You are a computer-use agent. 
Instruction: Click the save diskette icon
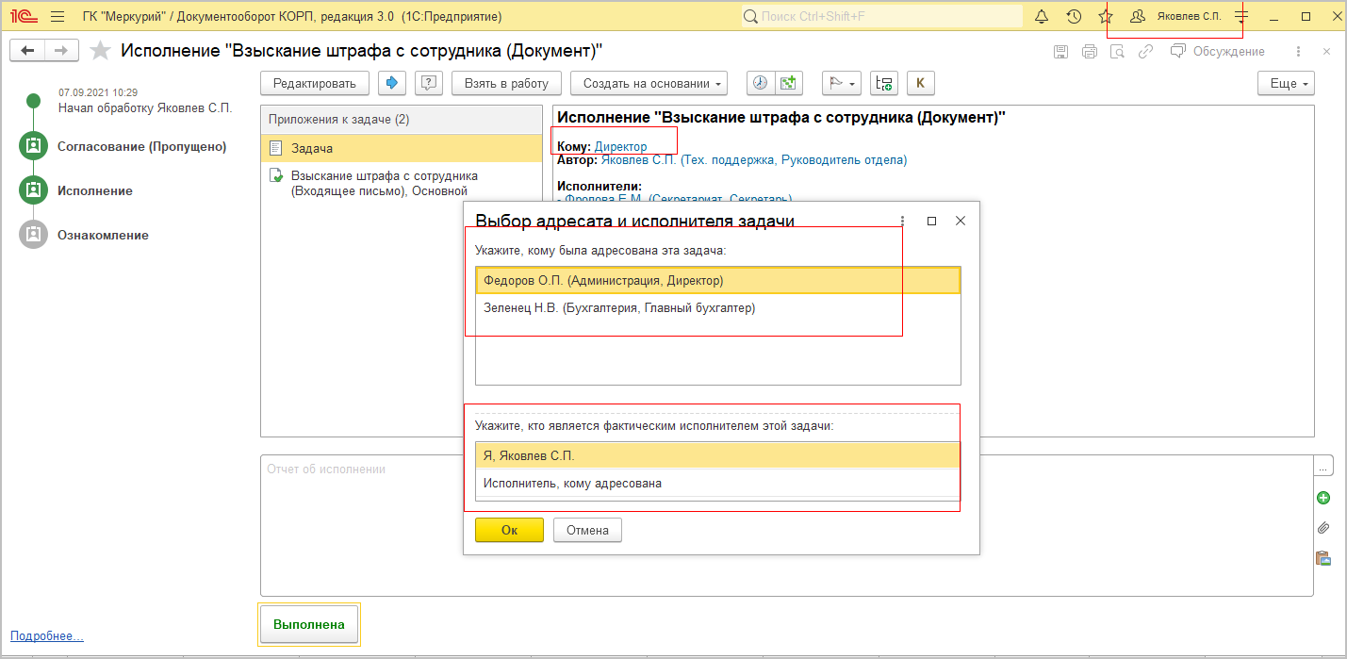click(1060, 52)
